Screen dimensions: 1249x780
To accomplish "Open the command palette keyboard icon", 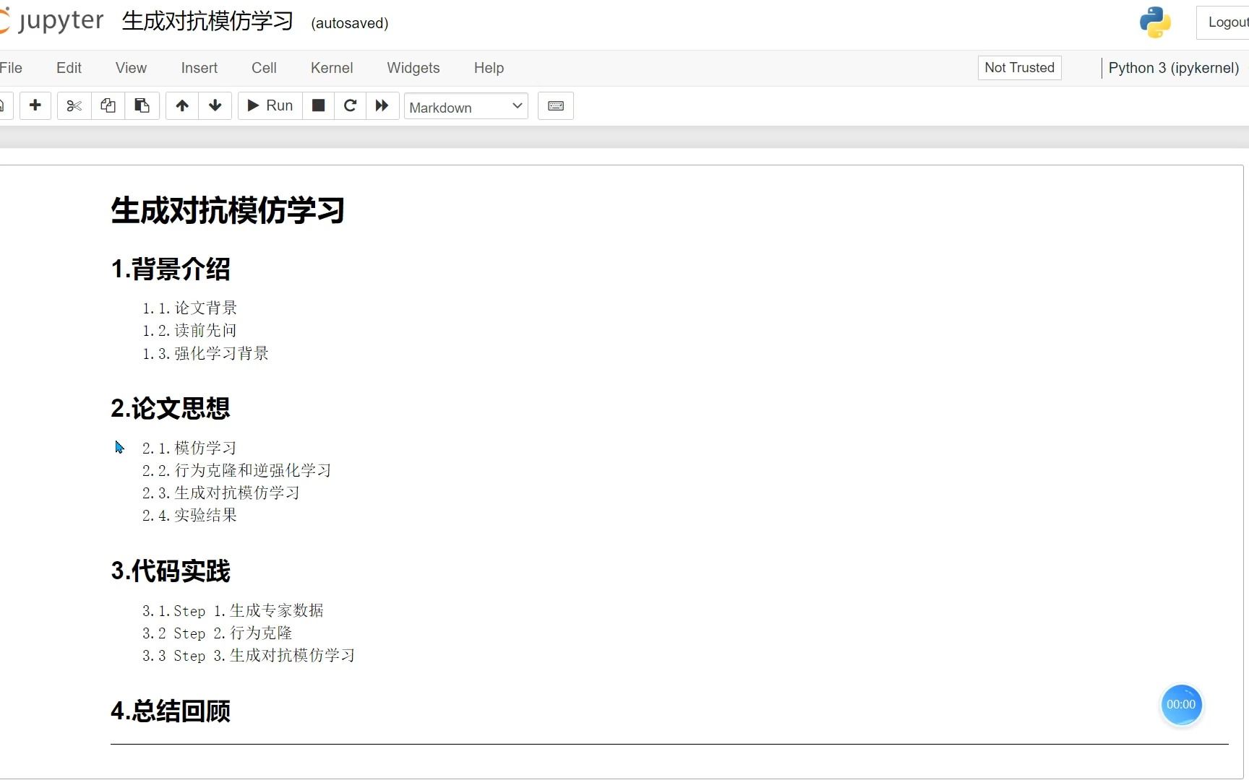I will (x=556, y=106).
